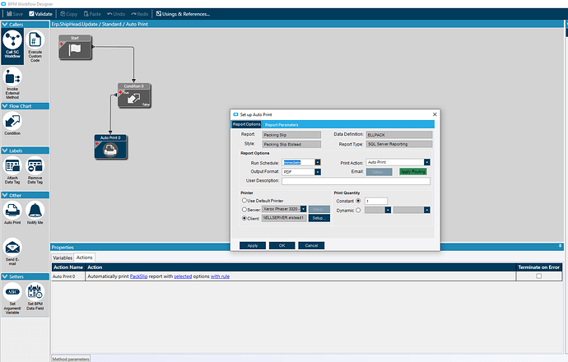
Task: Click the Apply button
Action: coord(253,245)
